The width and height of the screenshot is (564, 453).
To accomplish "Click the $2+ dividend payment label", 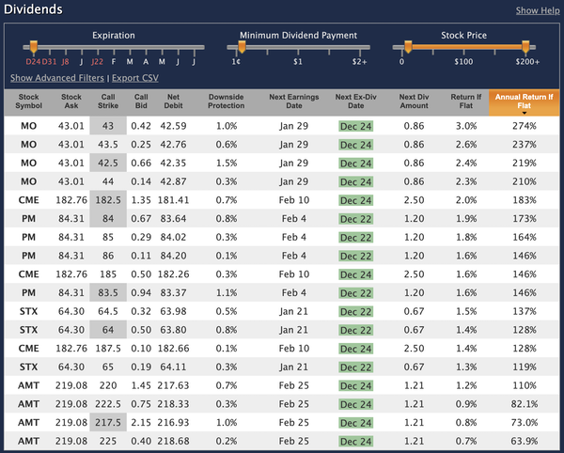I will tap(359, 62).
